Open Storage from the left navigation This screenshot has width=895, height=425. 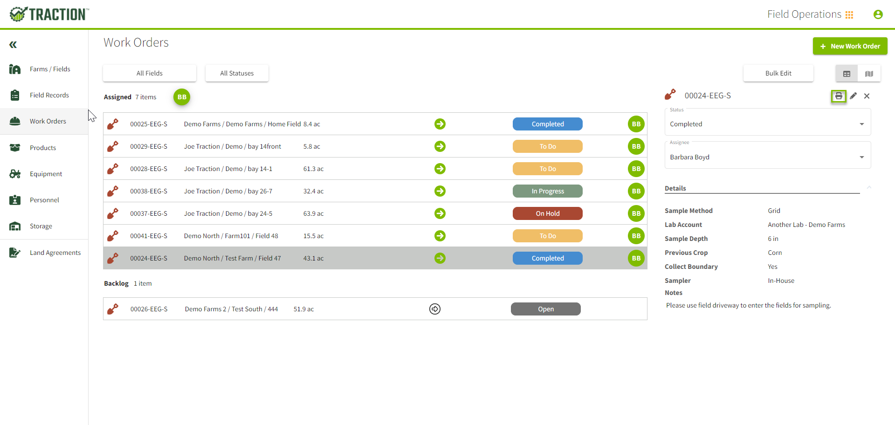coord(41,226)
